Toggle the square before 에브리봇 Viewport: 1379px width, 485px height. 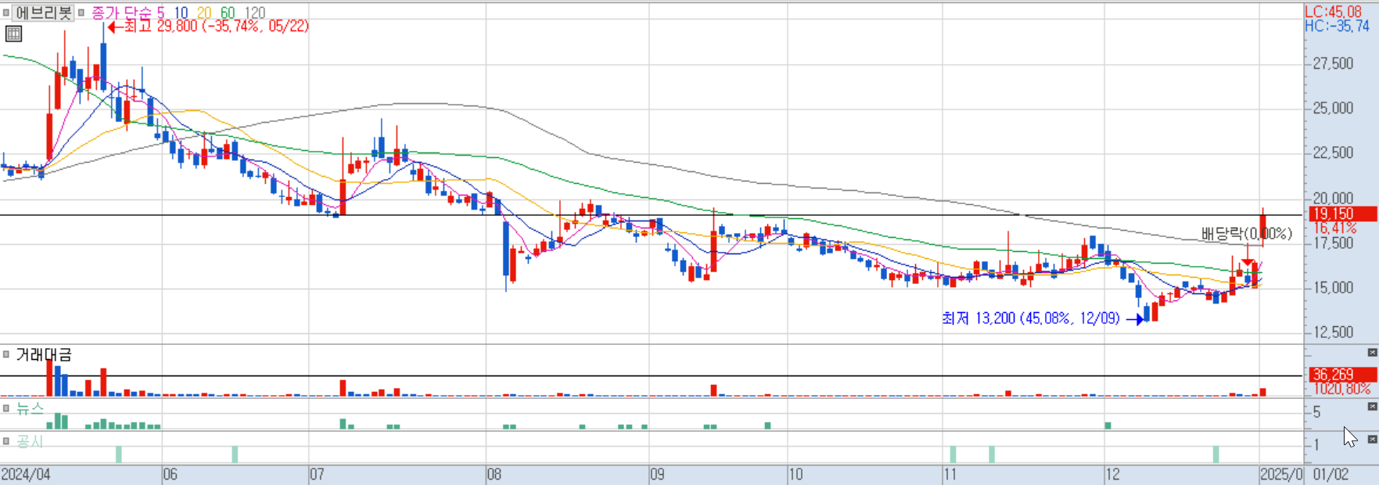tap(6, 13)
